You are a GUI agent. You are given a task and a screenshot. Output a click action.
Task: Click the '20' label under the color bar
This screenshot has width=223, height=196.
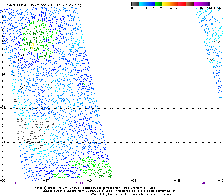coord(162,8)
